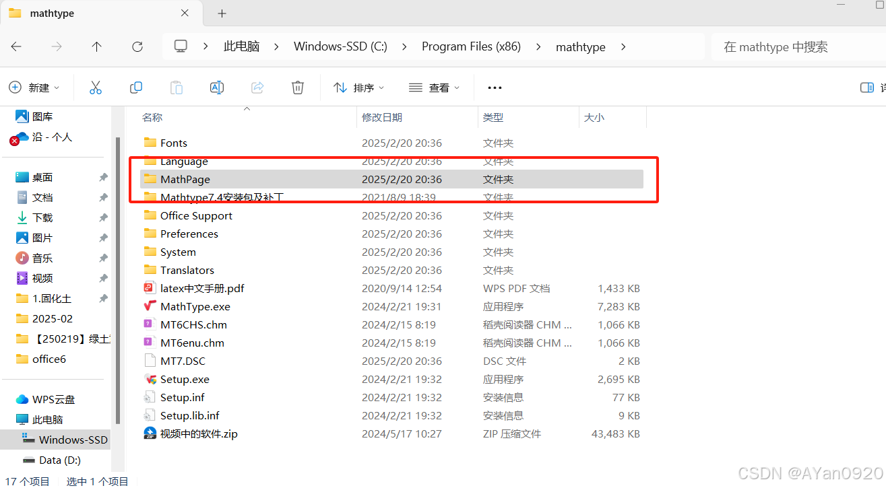Unpin 图片 via its pin icon

(x=103, y=238)
